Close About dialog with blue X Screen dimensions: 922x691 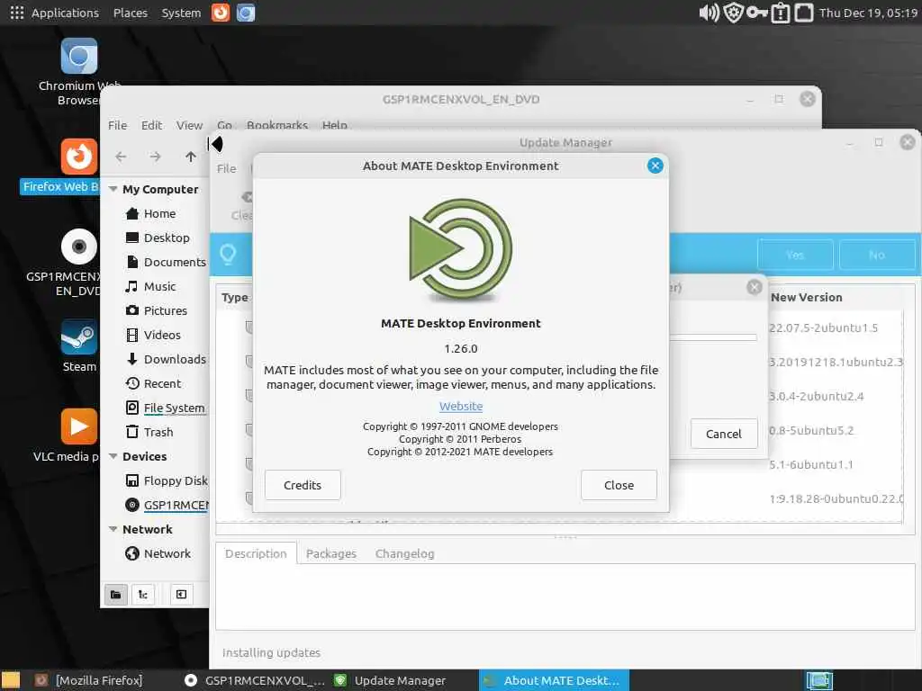655,166
